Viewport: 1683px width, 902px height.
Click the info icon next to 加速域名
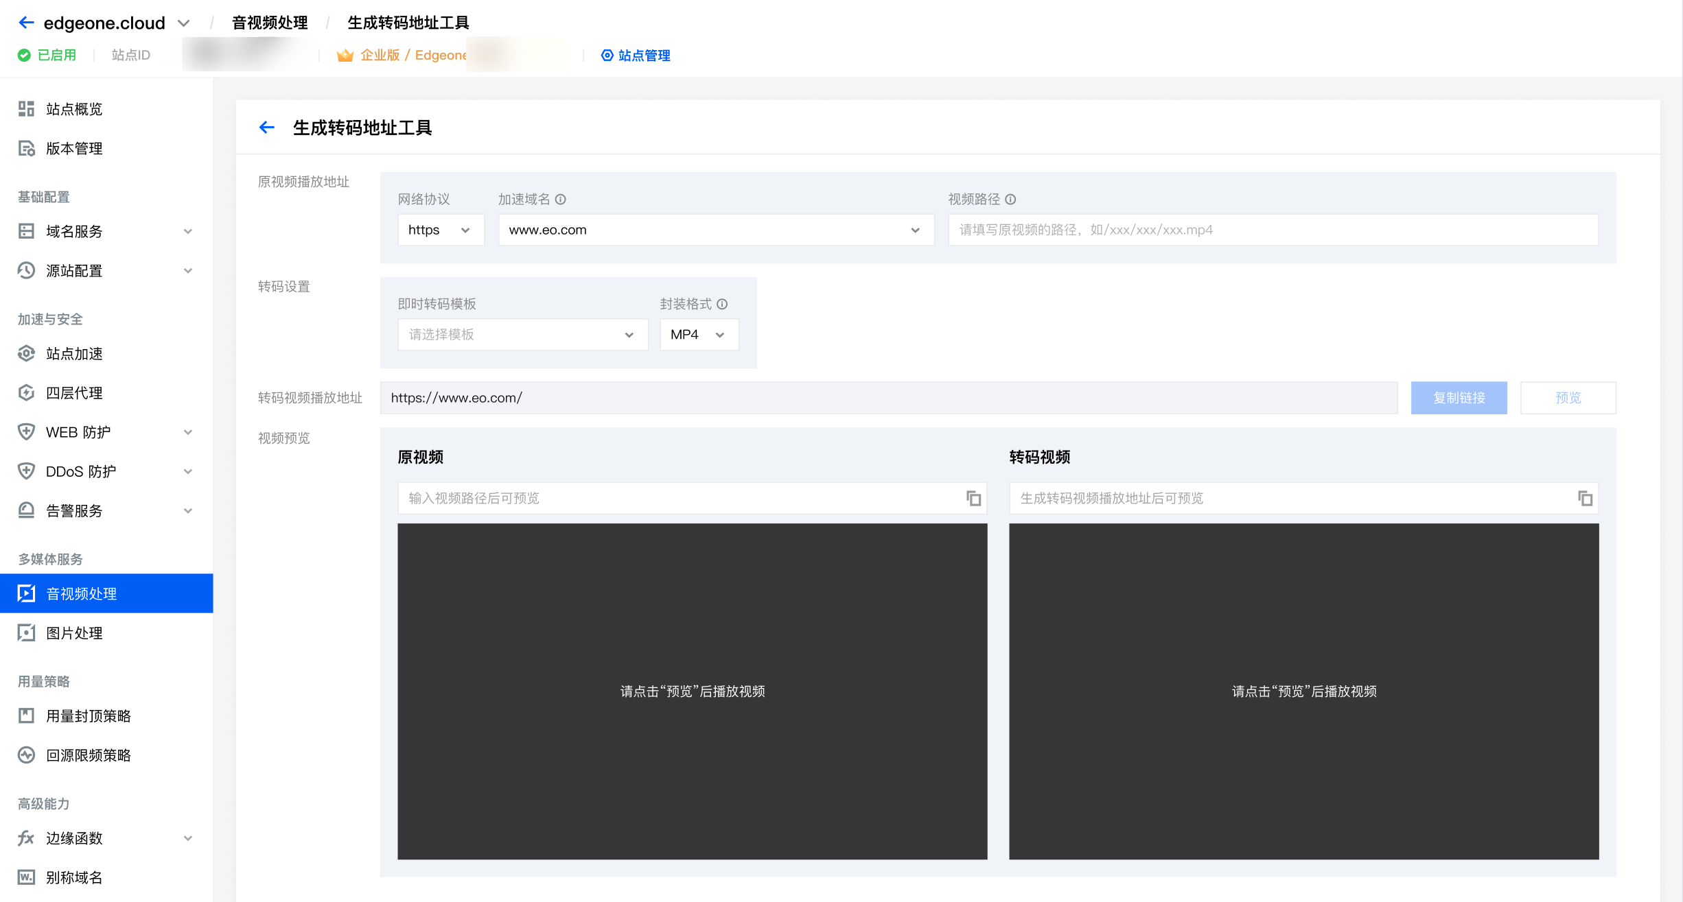(x=561, y=200)
